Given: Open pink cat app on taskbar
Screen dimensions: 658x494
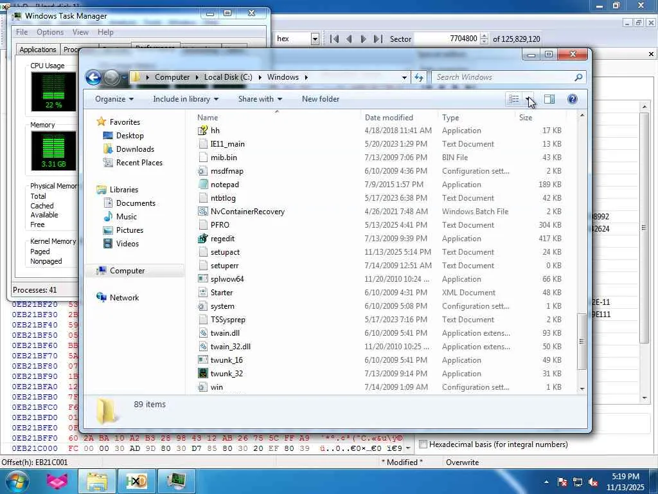Looking at the screenshot, I should point(57,481).
